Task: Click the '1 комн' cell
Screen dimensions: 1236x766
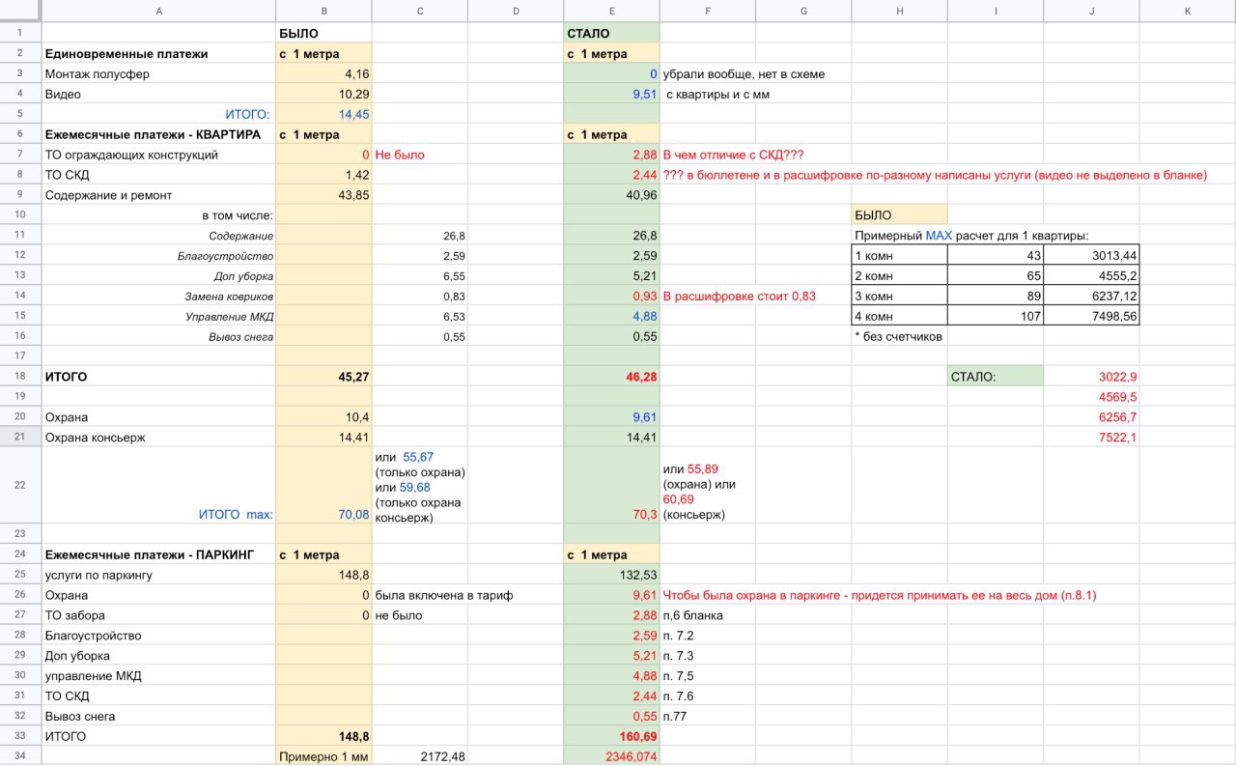Action: tap(899, 255)
